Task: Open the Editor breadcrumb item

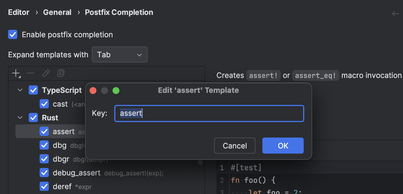Action: 18,12
